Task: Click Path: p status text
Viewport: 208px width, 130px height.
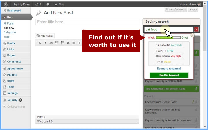Action: coord(41,117)
